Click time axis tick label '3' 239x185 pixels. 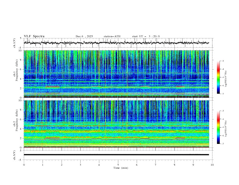(x=80, y=165)
